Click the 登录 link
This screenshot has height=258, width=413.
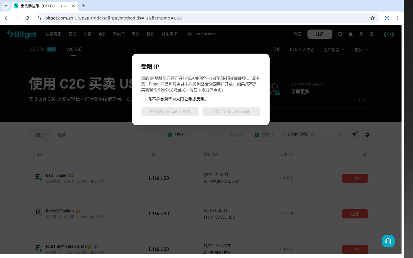298,34
